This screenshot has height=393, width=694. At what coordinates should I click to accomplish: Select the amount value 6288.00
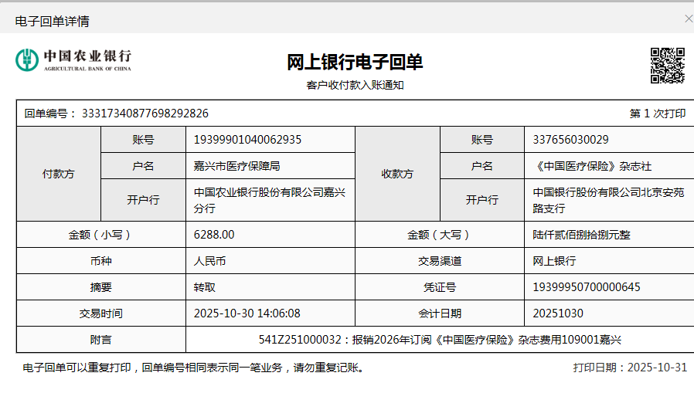(214, 235)
